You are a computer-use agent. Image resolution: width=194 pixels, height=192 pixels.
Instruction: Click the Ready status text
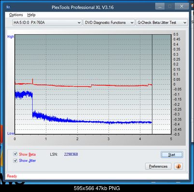tap(12, 176)
